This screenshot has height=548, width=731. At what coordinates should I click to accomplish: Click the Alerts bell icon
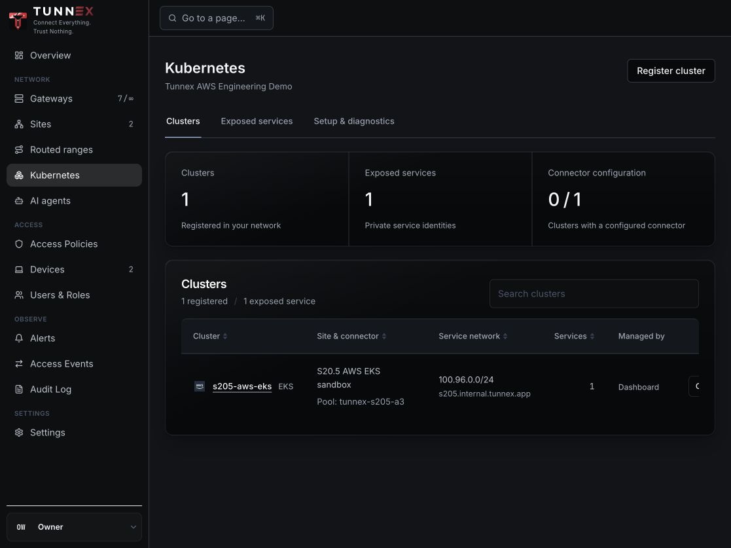[x=18, y=338]
